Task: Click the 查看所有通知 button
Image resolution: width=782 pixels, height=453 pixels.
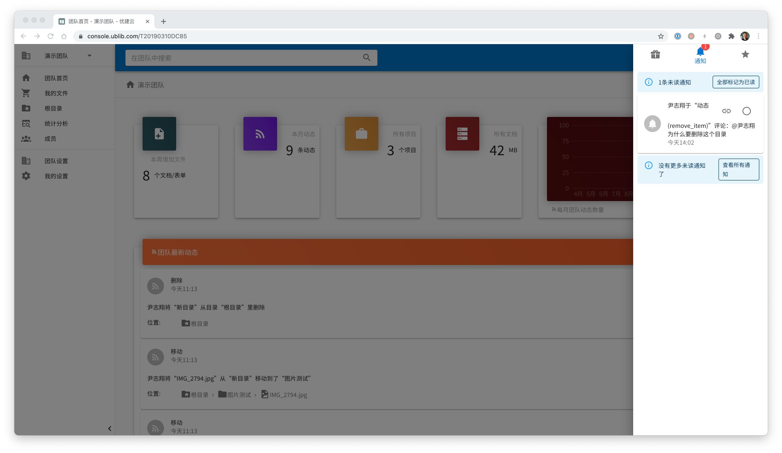Action: coord(738,170)
